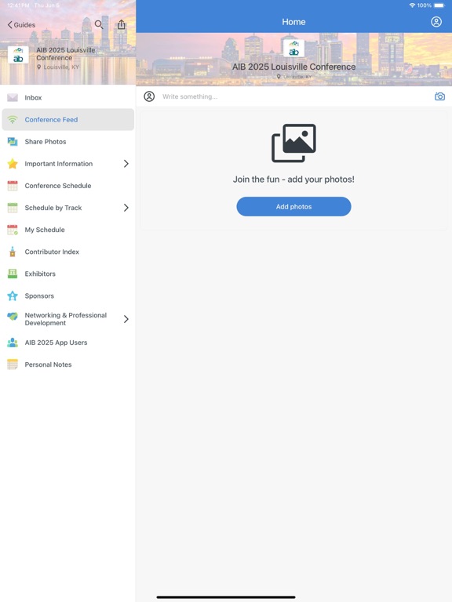Viewport: 452px width, 602px height.
Task: Click the Exhibitors booth icon
Action: pyautogui.click(x=13, y=274)
